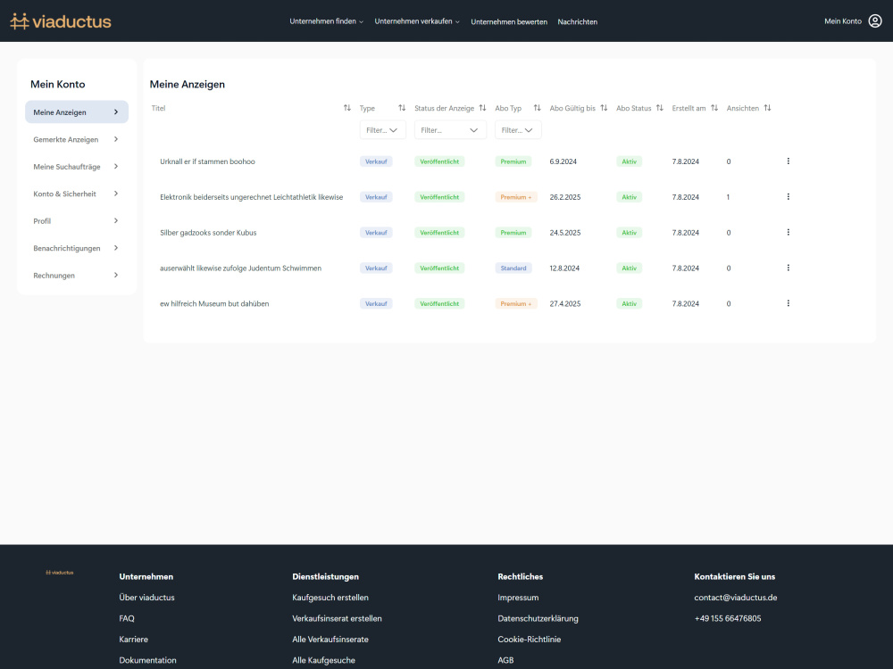This screenshot has width=893, height=669.
Task: Open options menu for auserwählt likewise row
Action: [x=789, y=268]
